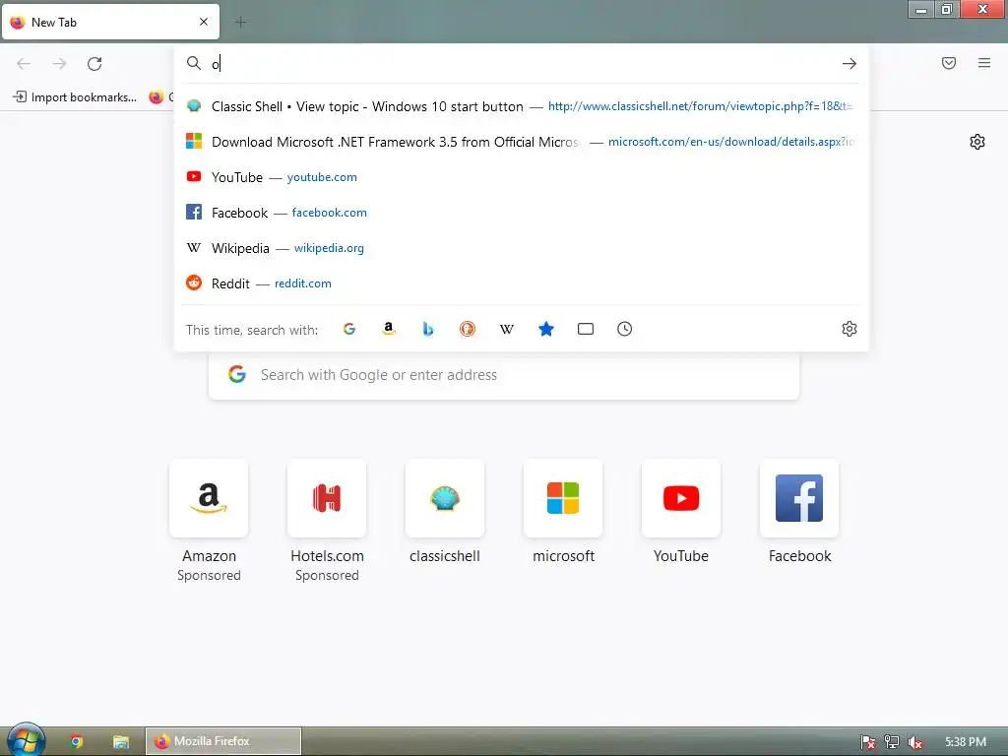Click Firefox bookmark icon in bookmarks toolbar
1008x756 pixels.
coord(157,97)
